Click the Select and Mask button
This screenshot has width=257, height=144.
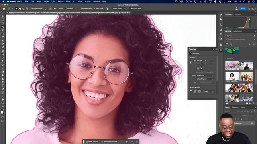(x=136, y=8)
